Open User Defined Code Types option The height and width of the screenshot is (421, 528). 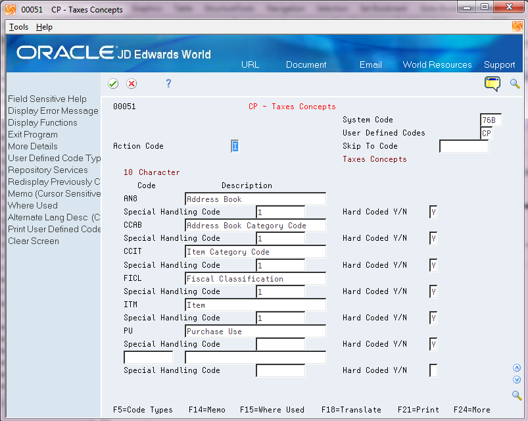click(x=55, y=158)
